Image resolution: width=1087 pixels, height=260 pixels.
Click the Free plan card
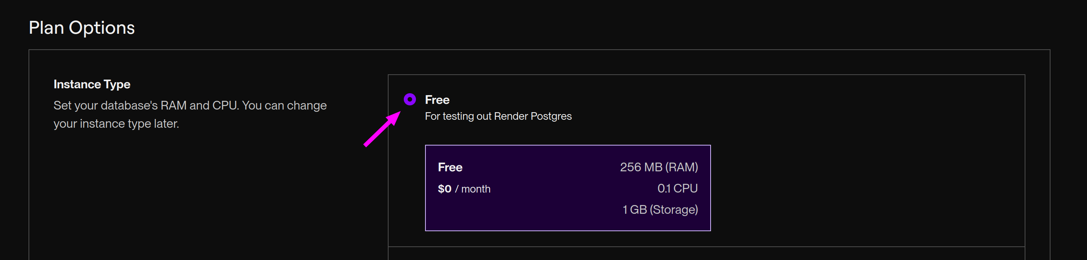click(x=568, y=188)
